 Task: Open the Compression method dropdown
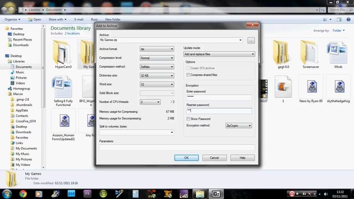[x=157, y=67]
